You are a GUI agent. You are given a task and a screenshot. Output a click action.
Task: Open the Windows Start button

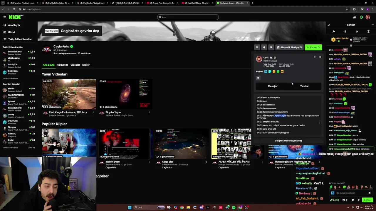click(130, 207)
